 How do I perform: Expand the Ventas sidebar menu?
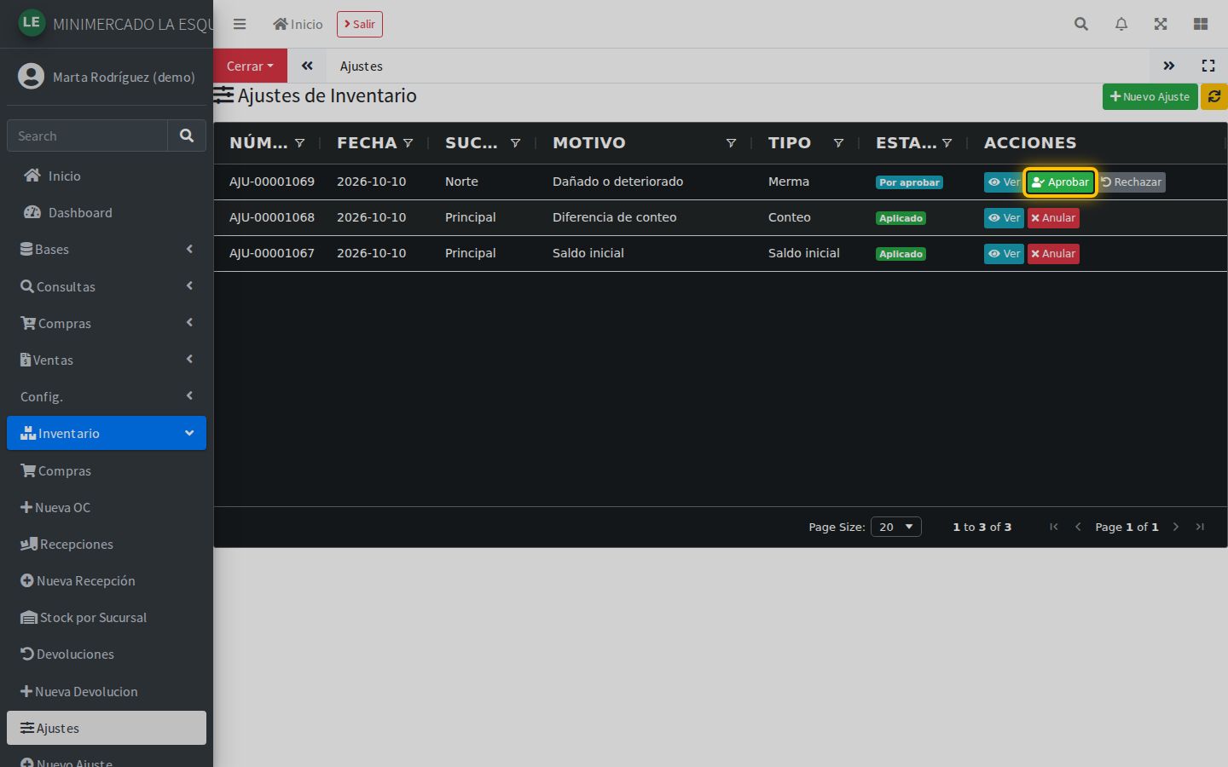click(x=107, y=360)
